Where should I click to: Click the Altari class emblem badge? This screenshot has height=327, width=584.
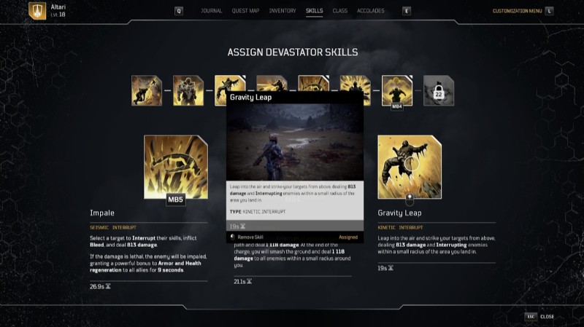[x=37, y=11]
